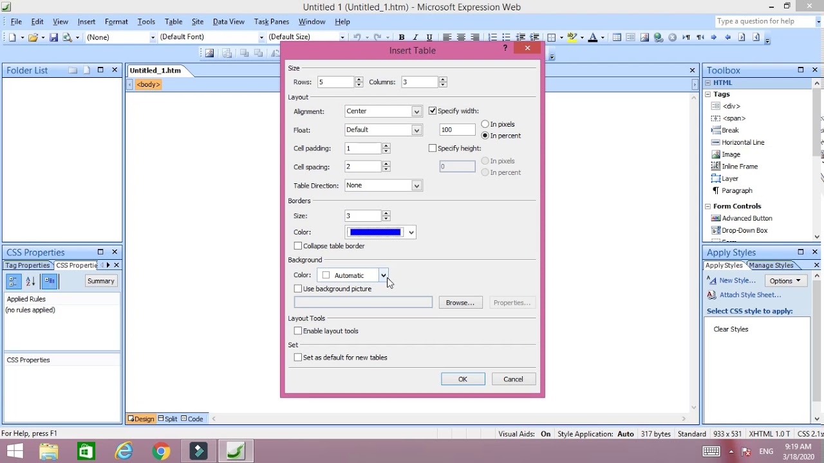The image size is (824, 463).
Task: Toggle Underline formatting in toolbar
Action: coord(429,37)
